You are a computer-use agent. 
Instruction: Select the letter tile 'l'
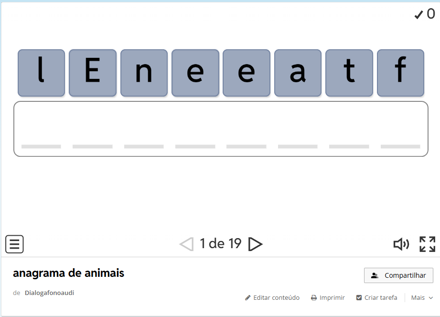tap(41, 73)
